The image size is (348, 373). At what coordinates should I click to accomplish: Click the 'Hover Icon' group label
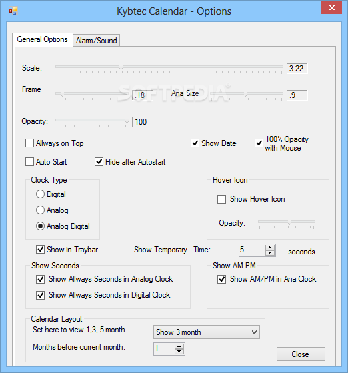230,180
